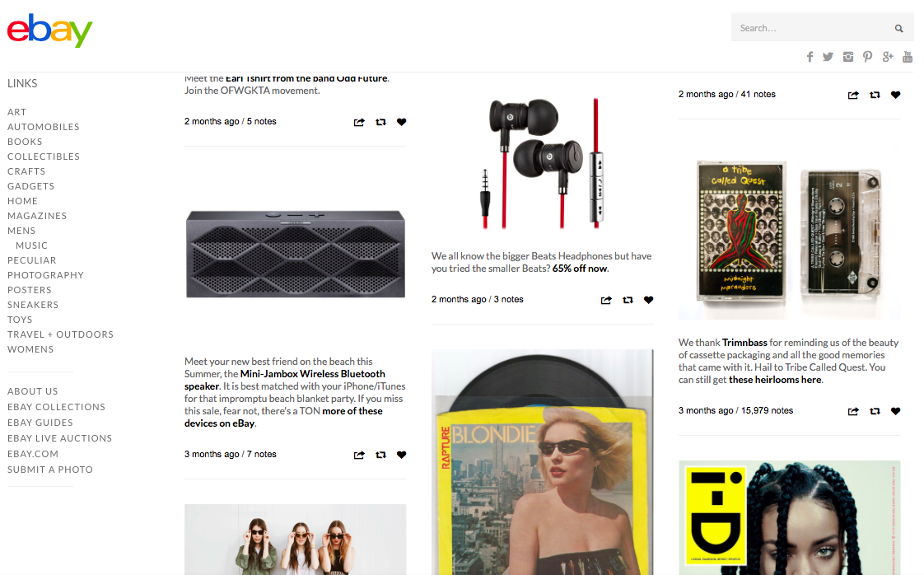Open the 'these heirlooms here' link
Viewport: 924px width, 575px height.
(775, 380)
